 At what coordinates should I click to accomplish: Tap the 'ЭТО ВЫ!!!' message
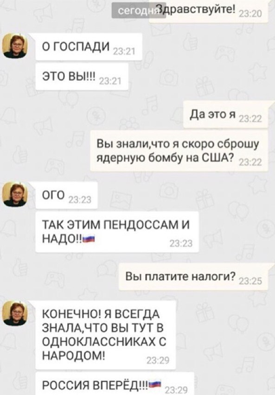pos(82,77)
